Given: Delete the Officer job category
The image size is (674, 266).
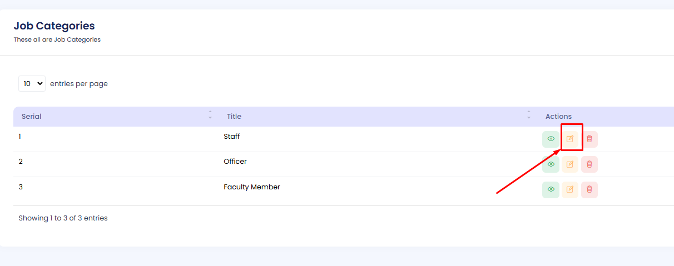Looking at the screenshot, I should tap(589, 164).
